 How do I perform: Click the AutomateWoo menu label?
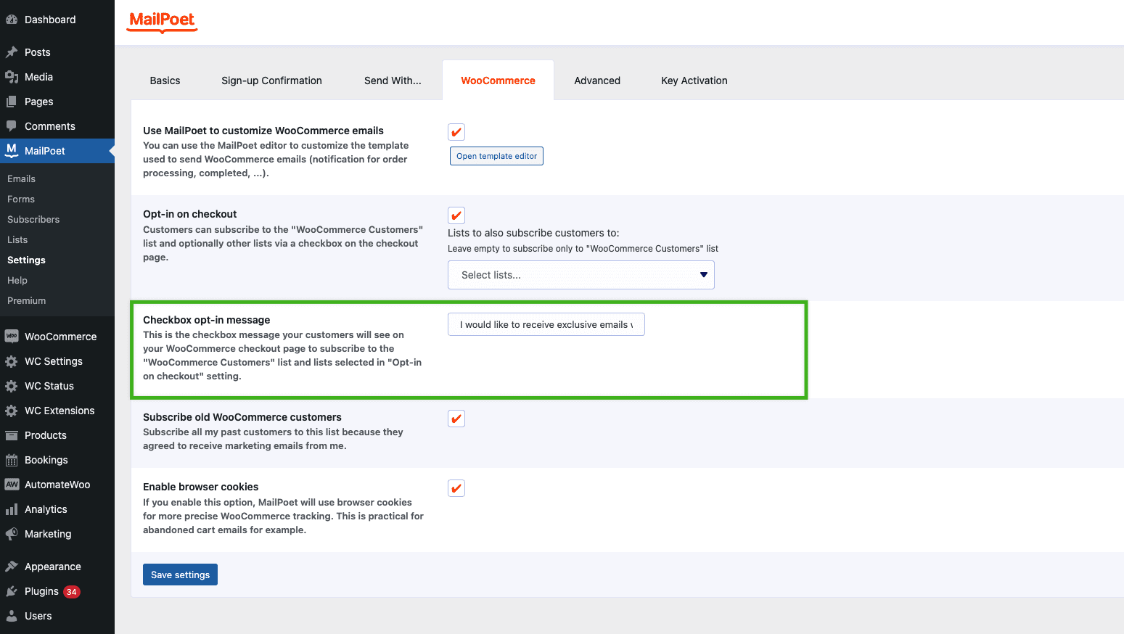point(57,485)
